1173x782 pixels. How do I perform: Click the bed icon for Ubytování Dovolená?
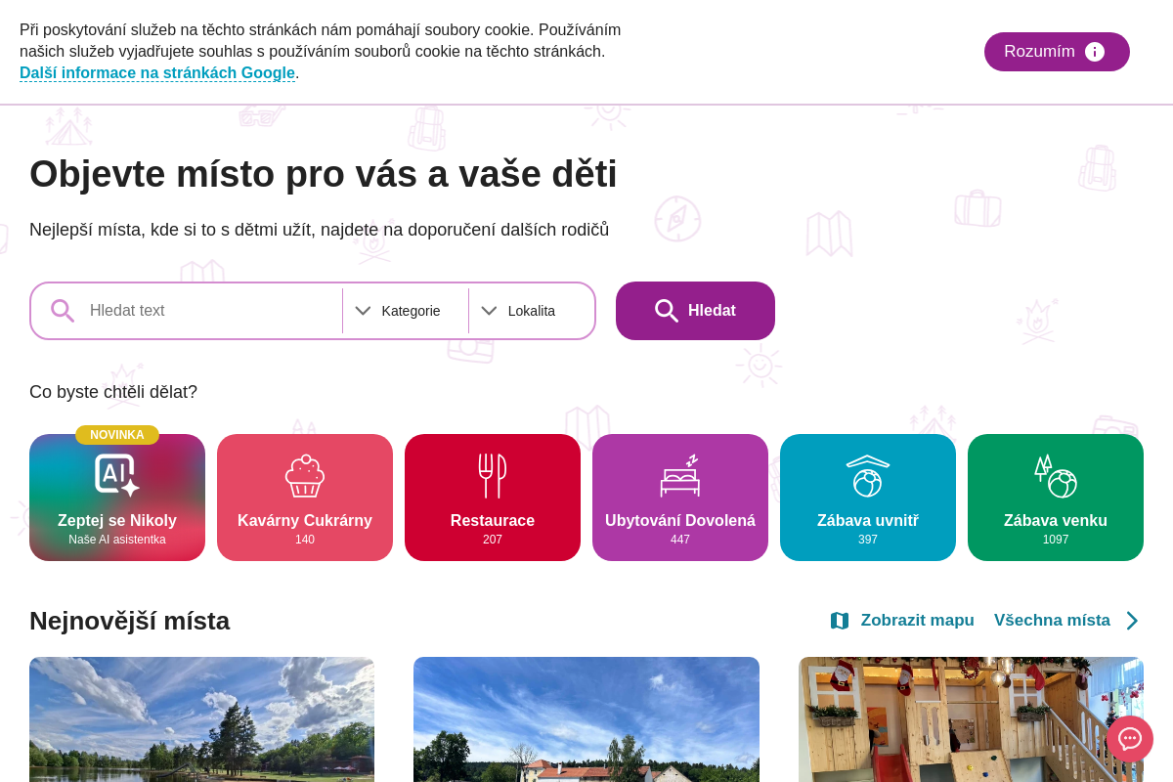click(x=680, y=476)
